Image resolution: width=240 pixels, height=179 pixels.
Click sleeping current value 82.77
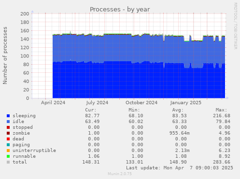tap(92, 116)
